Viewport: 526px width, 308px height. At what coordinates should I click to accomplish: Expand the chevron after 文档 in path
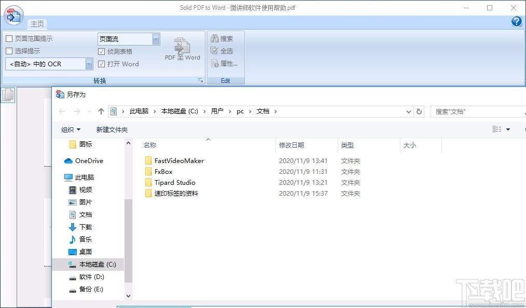click(x=275, y=111)
